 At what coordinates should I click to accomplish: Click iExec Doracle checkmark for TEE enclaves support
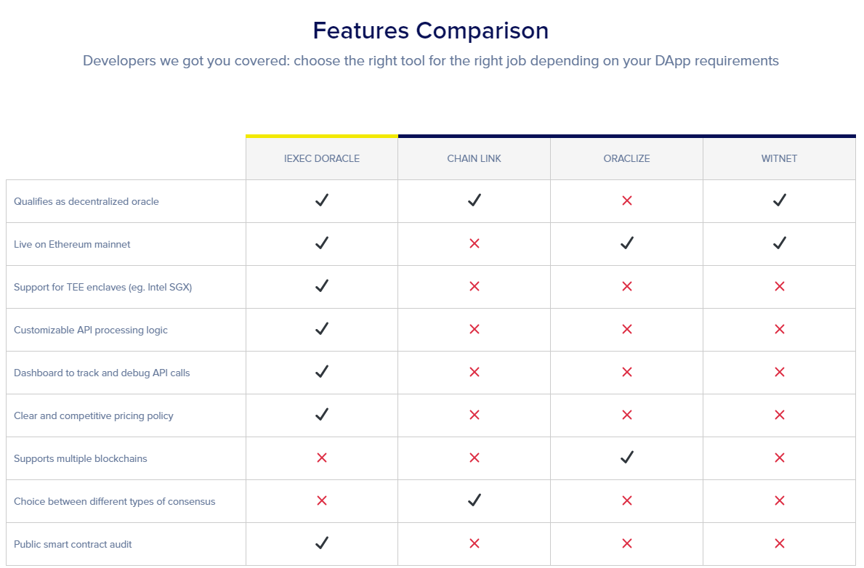[x=322, y=286]
